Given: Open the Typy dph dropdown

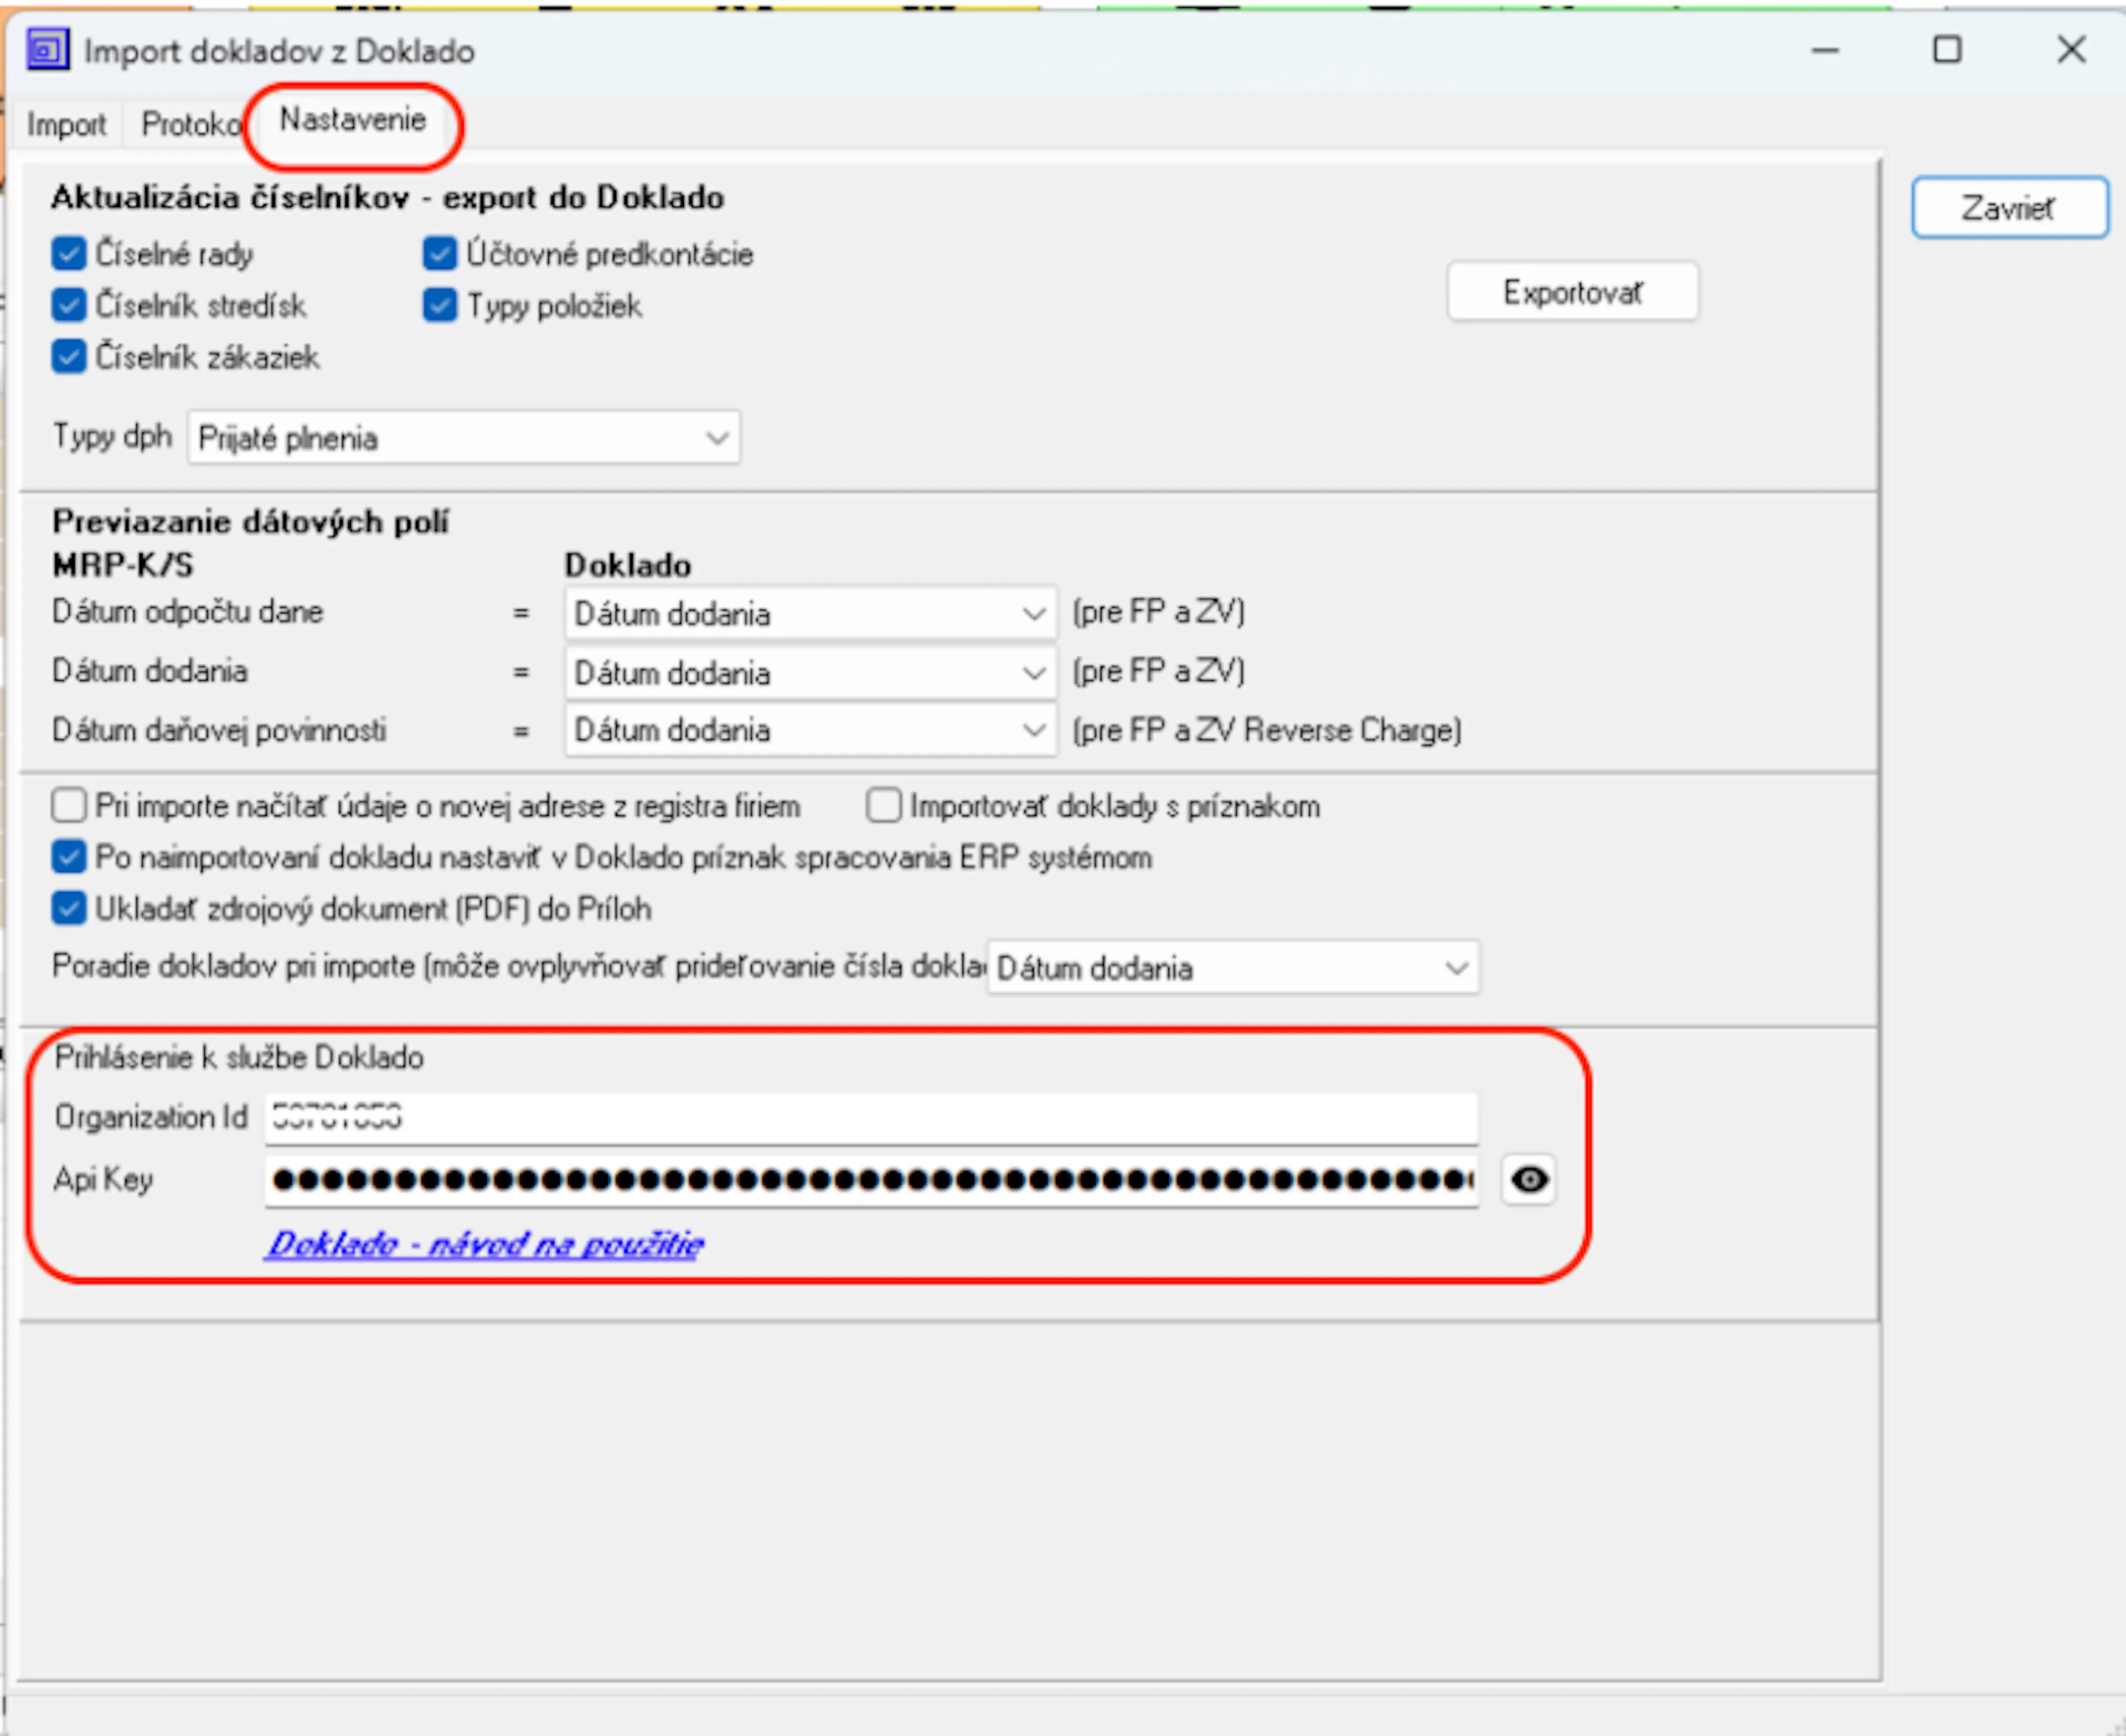Looking at the screenshot, I should pyautogui.click(x=463, y=438).
